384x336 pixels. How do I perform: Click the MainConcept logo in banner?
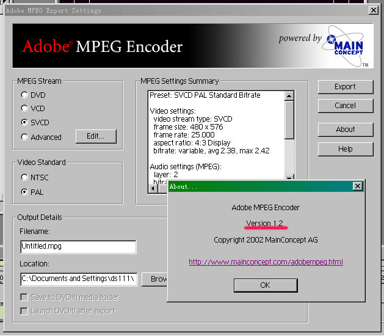coord(346,46)
